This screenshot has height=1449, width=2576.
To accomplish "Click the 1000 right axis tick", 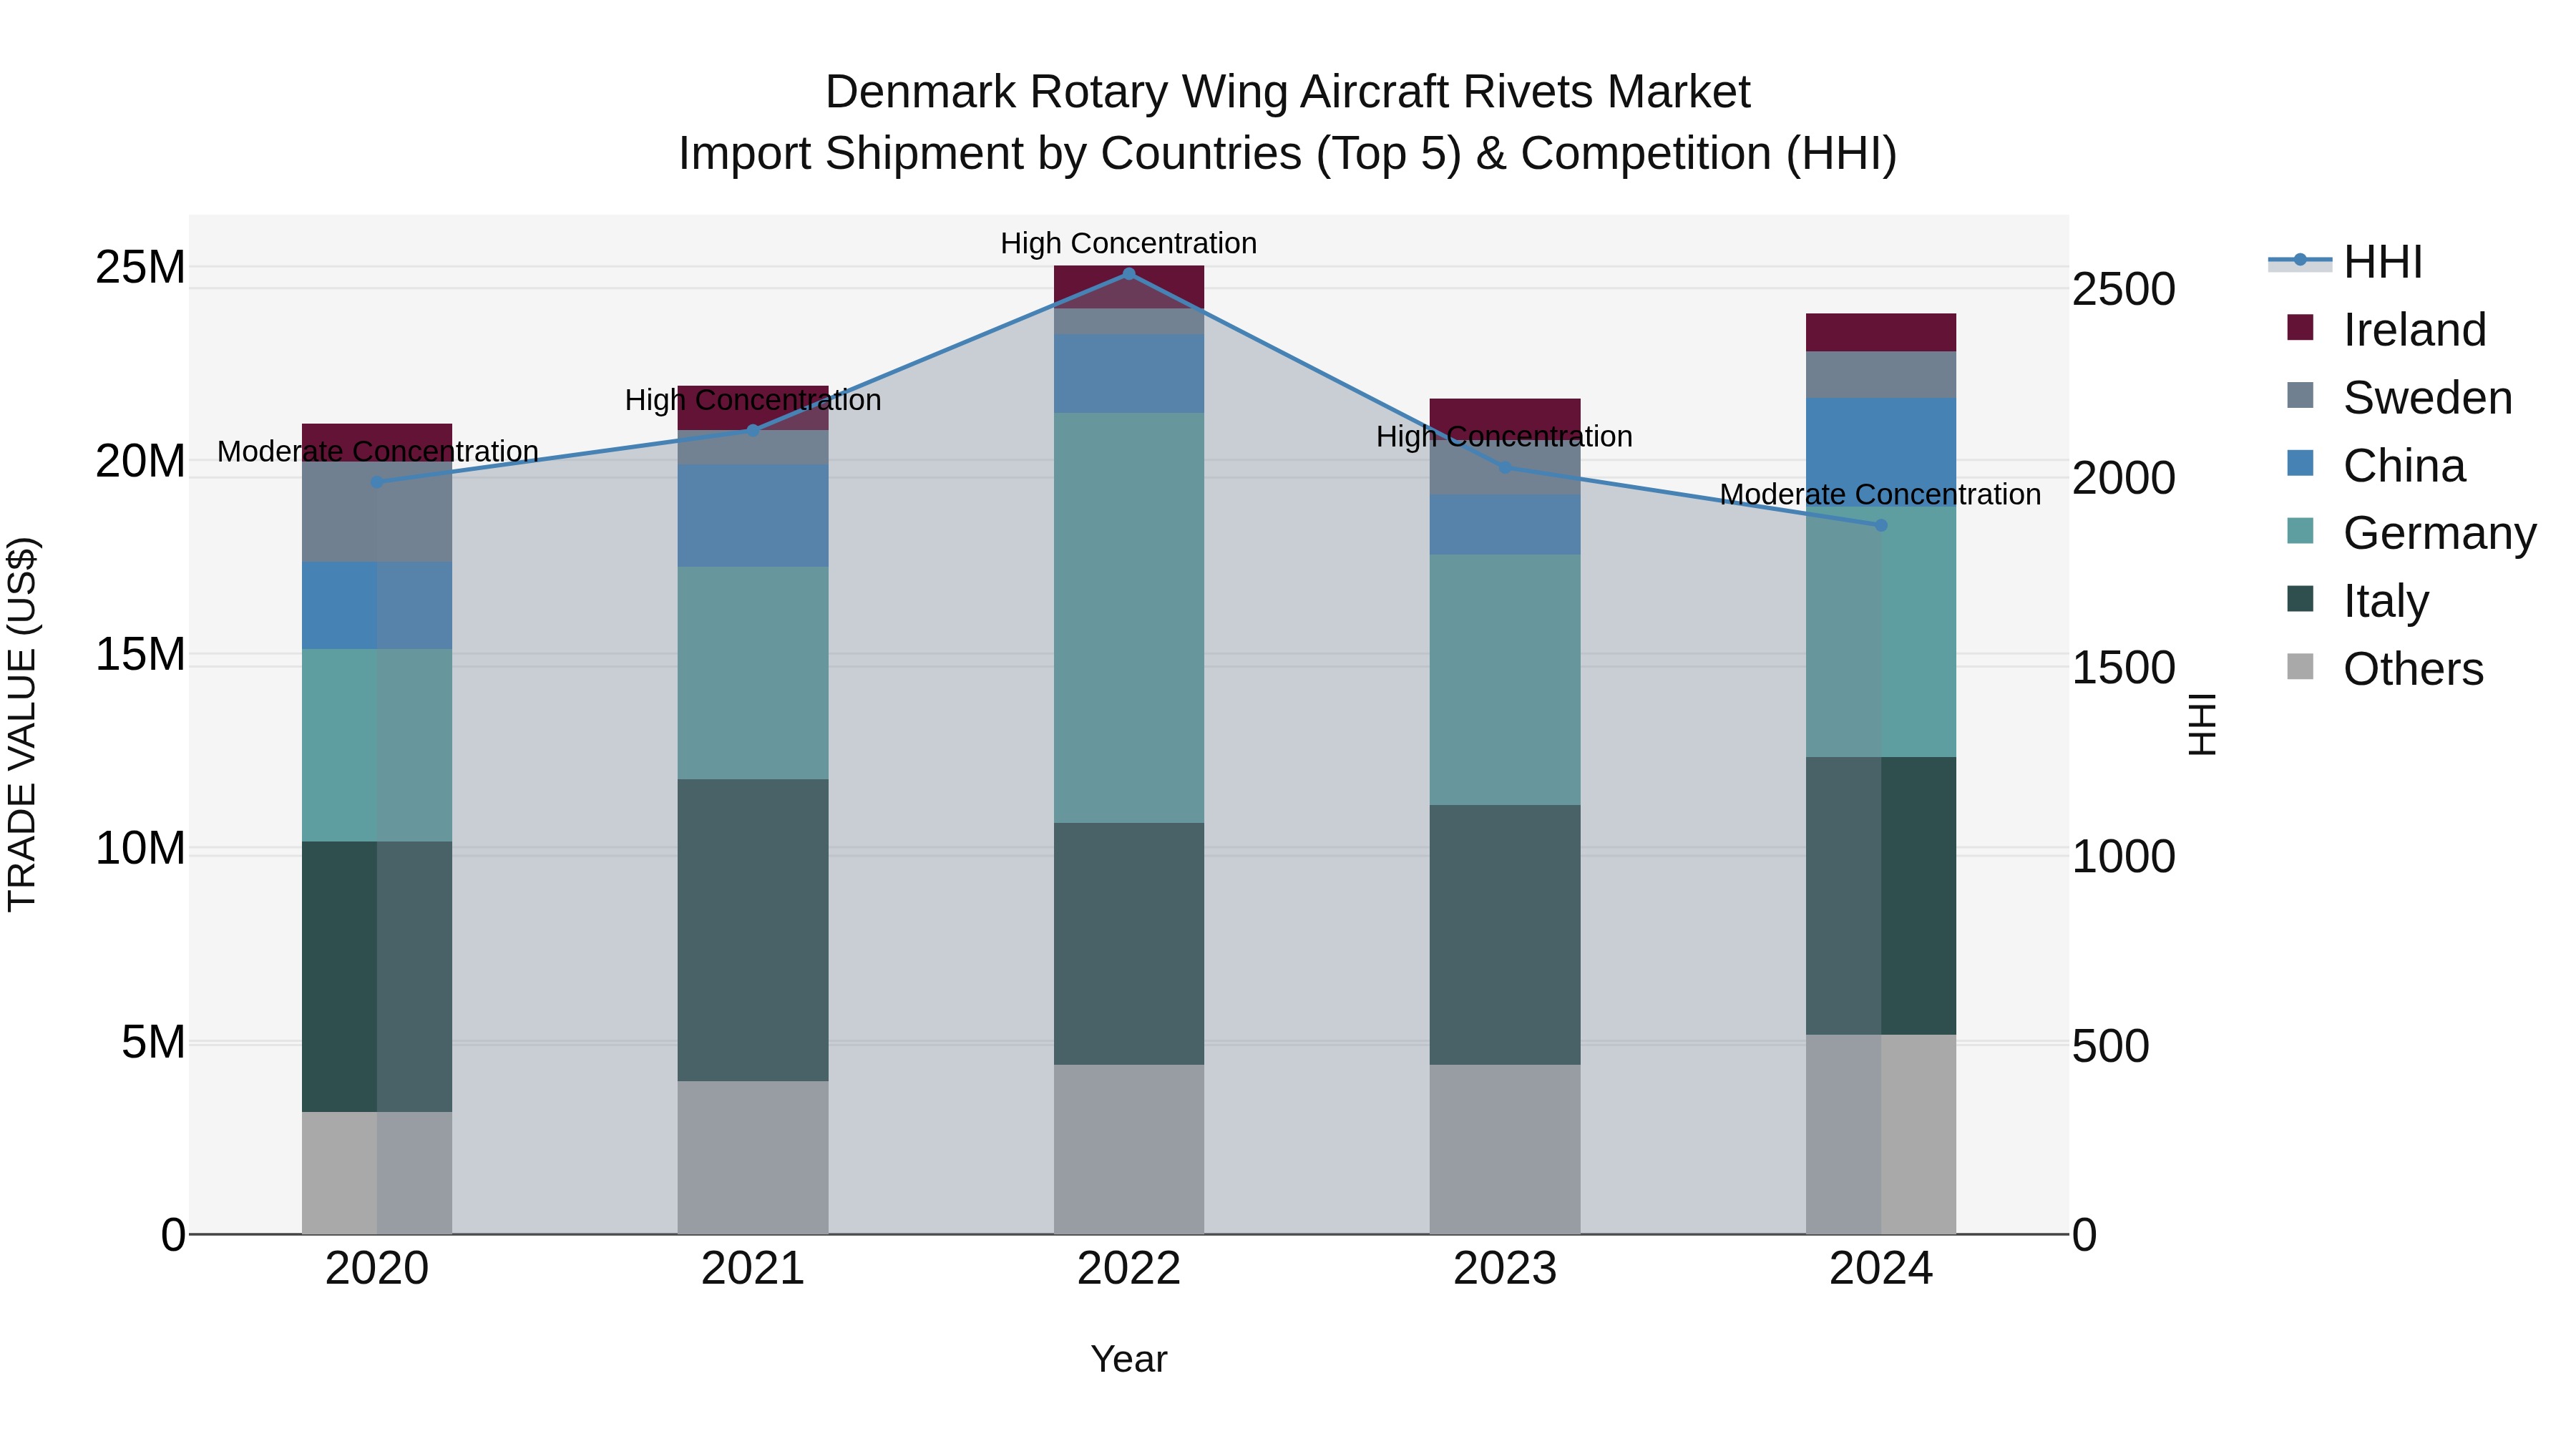I will (x=2123, y=857).
